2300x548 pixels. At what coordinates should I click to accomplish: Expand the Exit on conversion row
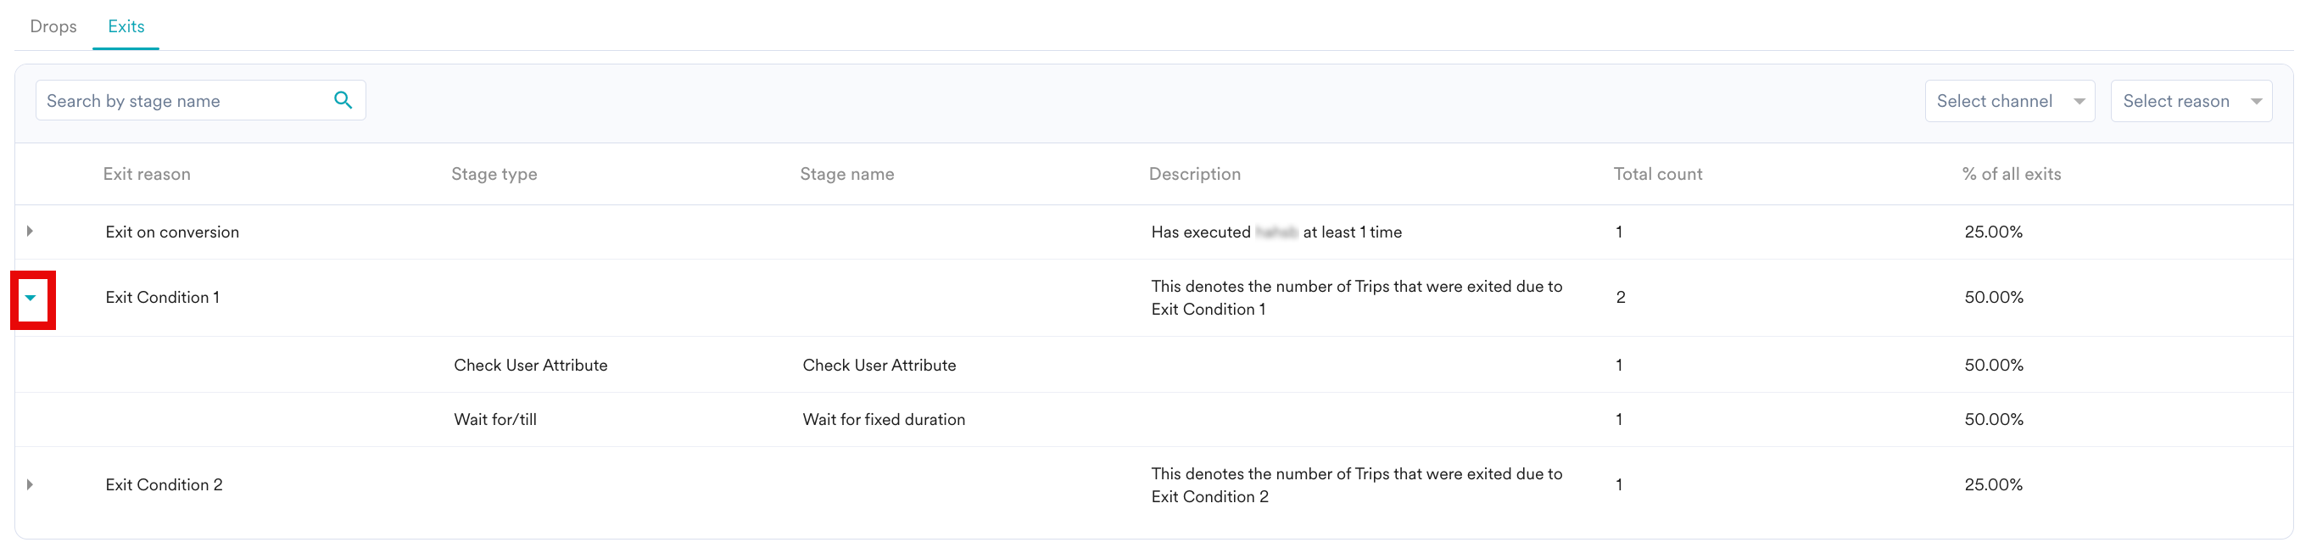tap(31, 231)
